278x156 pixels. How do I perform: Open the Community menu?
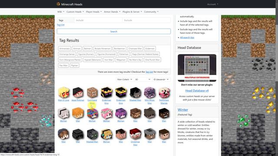tap(151, 12)
